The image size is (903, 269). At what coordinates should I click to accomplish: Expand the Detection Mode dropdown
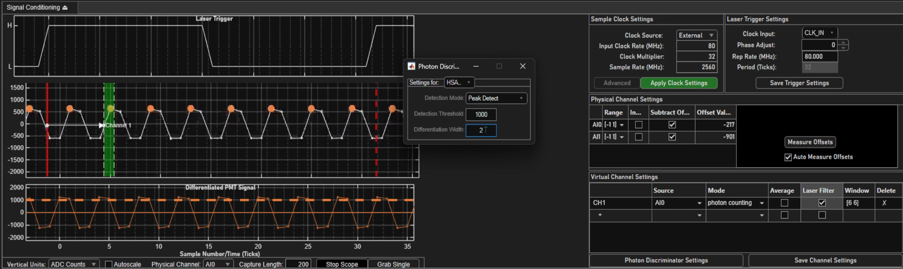tap(496, 98)
